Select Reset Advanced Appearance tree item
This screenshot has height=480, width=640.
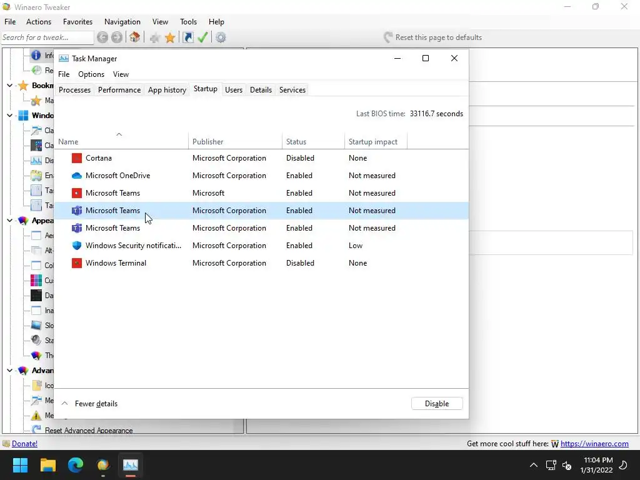pos(89,430)
